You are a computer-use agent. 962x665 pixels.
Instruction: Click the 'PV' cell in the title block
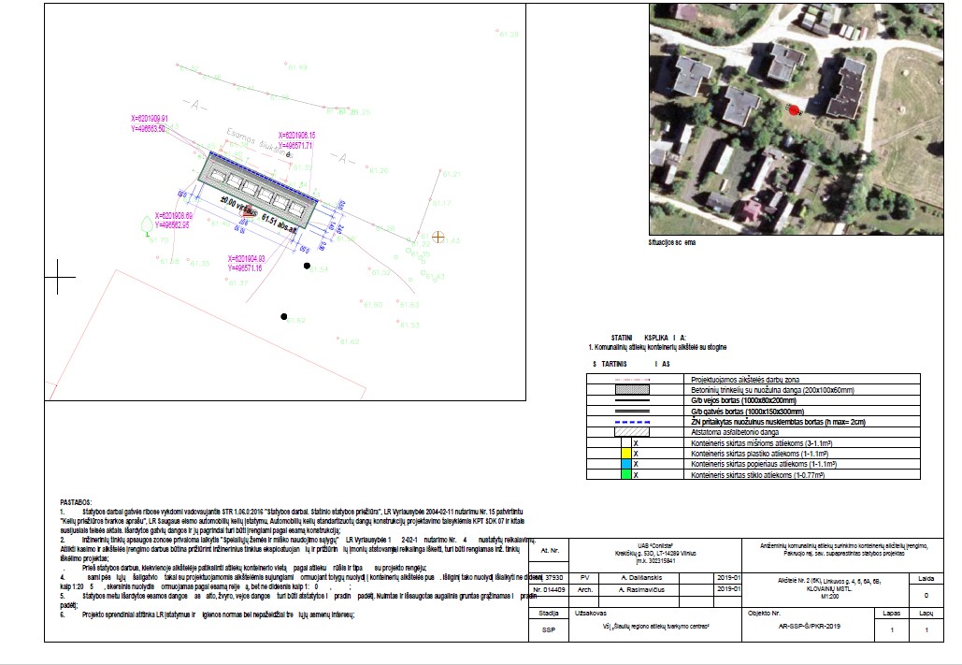584,578
